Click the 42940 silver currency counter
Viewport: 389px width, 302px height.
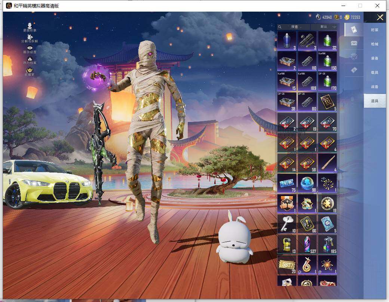point(324,17)
